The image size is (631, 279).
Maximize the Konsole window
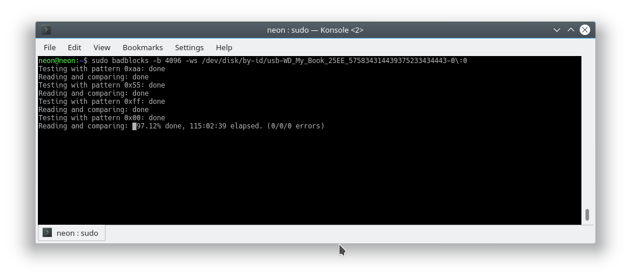click(x=570, y=30)
